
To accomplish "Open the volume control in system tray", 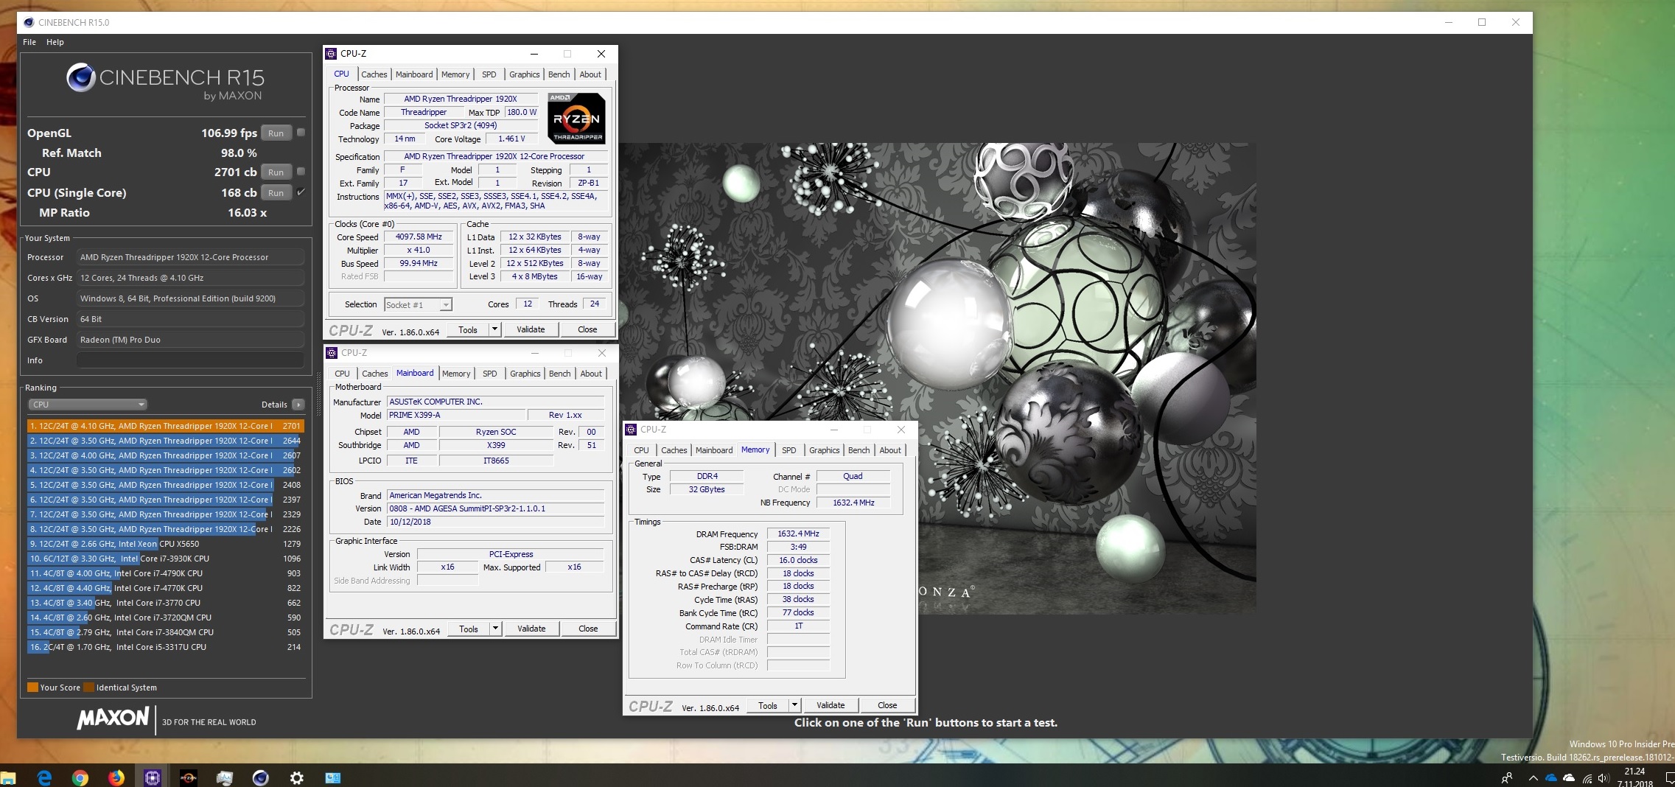I will (1604, 778).
